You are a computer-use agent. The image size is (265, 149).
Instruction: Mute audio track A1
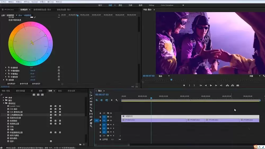point(111,125)
